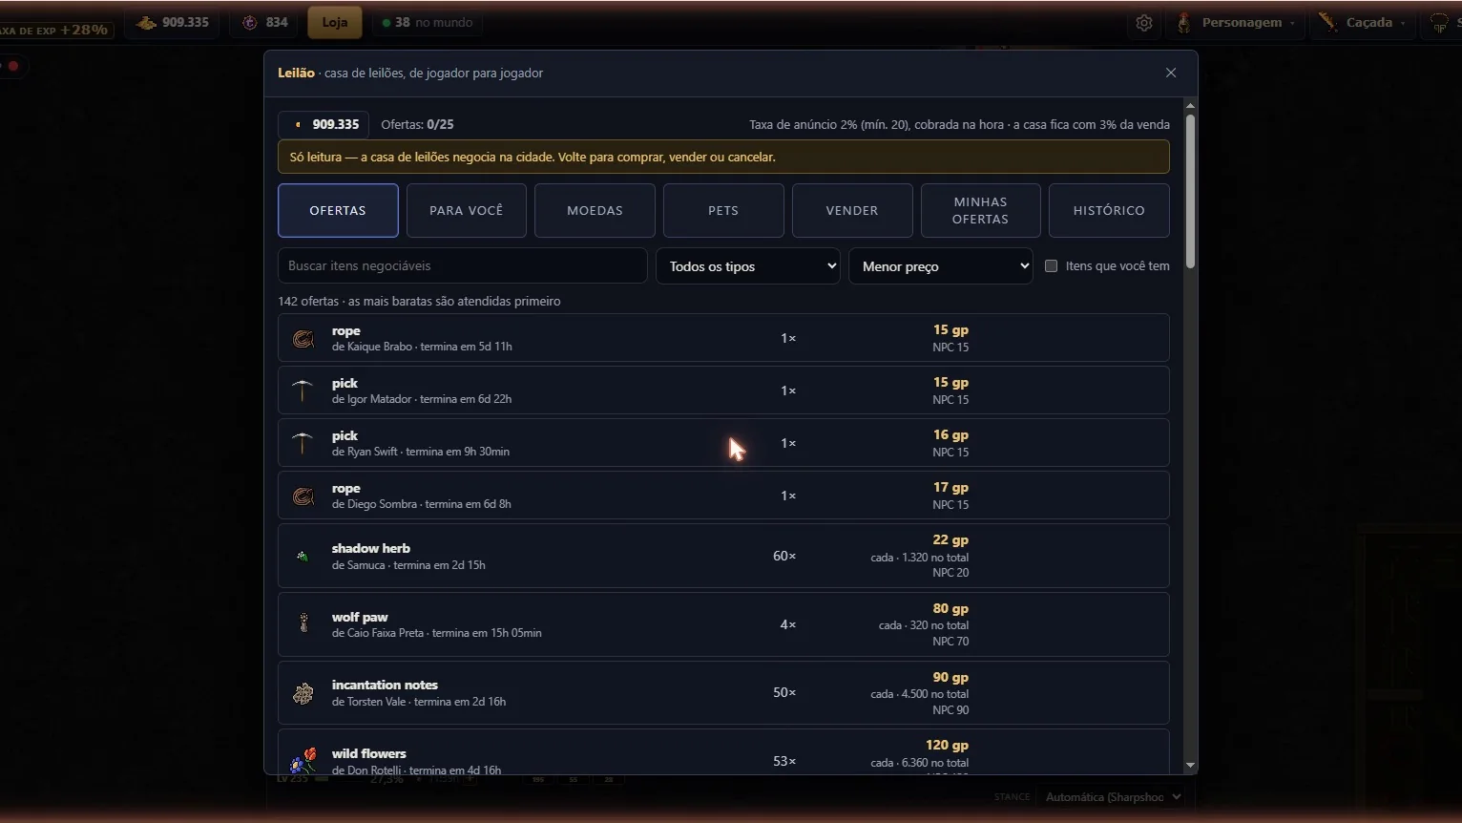Open the Pets tab
Viewport: 1462px width, 823px height.
[723, 210]
